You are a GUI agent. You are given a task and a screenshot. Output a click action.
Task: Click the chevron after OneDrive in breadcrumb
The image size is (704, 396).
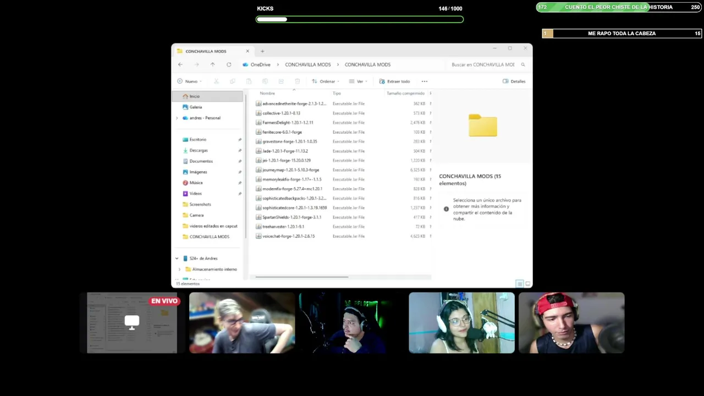tap(278, 64)
